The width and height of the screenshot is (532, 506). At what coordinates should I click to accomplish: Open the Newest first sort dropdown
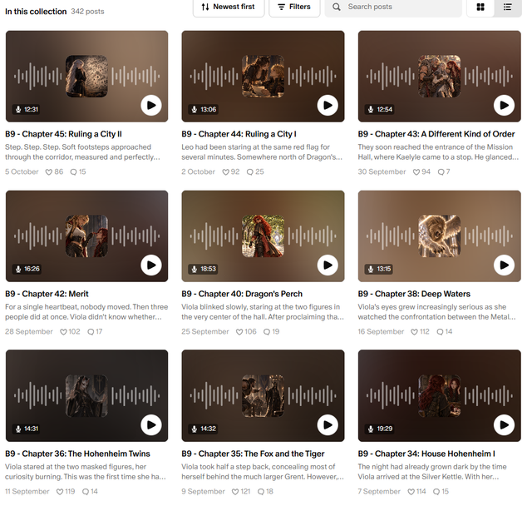229,7
